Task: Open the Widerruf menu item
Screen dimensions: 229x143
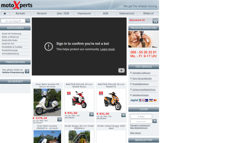Action: coord(148,13)
